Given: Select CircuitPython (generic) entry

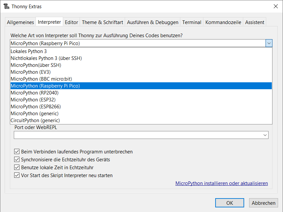Looking at the screenshot, I should [x=141, y=120].
